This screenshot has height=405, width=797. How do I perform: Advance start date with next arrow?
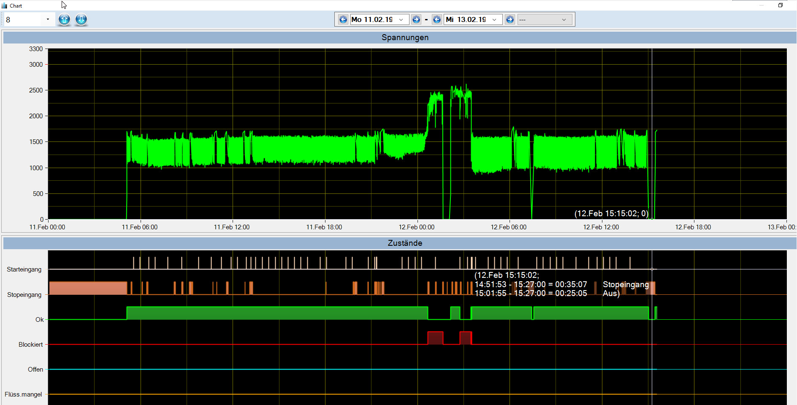416,19
